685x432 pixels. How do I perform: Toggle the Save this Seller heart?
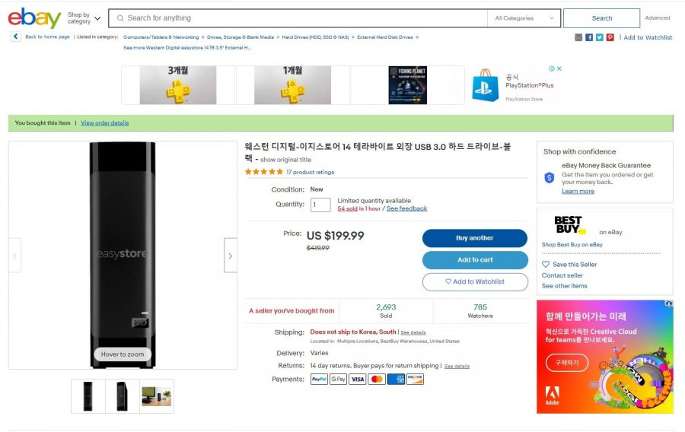(x=546, y=264)
